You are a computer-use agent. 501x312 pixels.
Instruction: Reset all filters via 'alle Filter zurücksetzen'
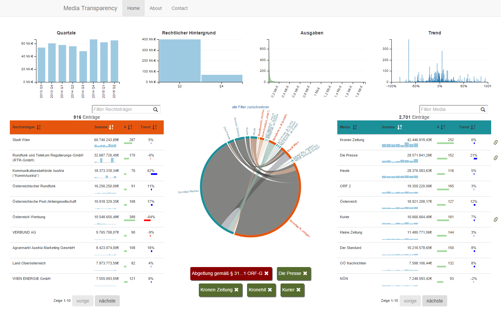250,107
